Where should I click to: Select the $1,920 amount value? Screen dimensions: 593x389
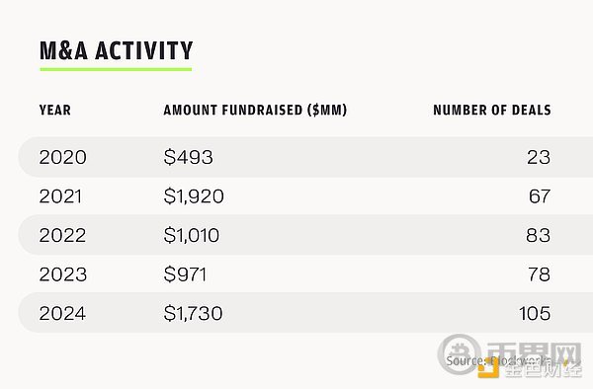(x=194, y=196)
